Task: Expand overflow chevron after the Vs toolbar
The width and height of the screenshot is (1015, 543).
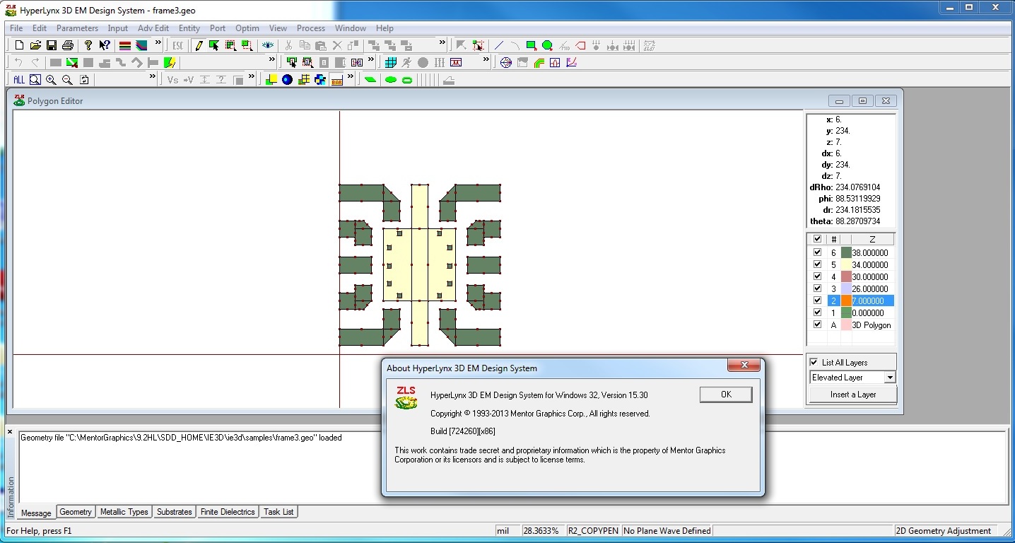Action: point(252,78)
